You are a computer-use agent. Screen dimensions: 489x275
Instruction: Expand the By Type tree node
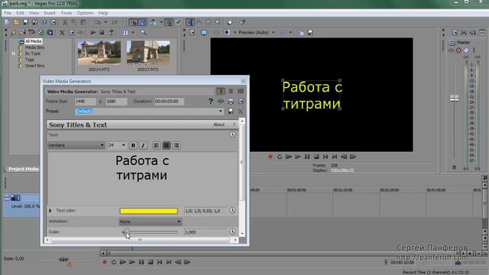(14, 53)
